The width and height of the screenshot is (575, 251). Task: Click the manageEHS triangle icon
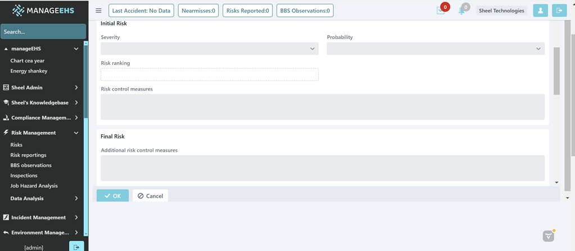click(6, 49)
